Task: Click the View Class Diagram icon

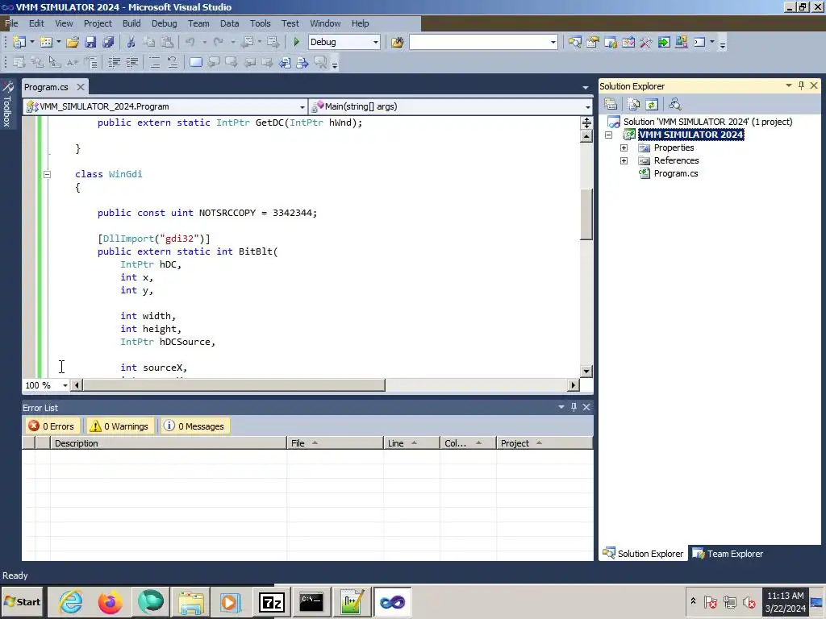Action: (x=675, y=104)
